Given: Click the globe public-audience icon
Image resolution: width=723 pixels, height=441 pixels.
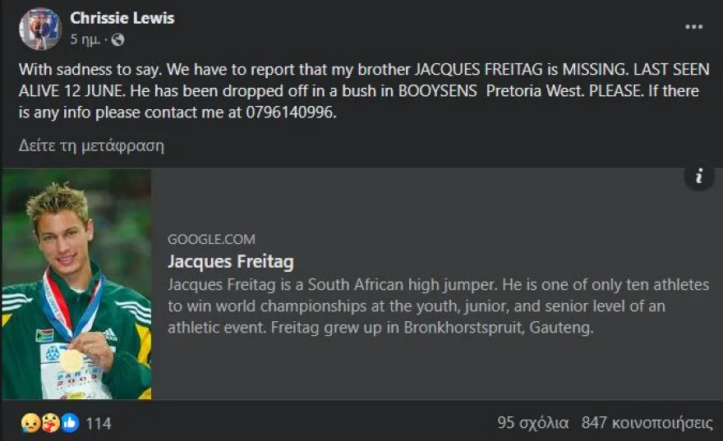Looking at the screenshot, I should tap(117, 39).
